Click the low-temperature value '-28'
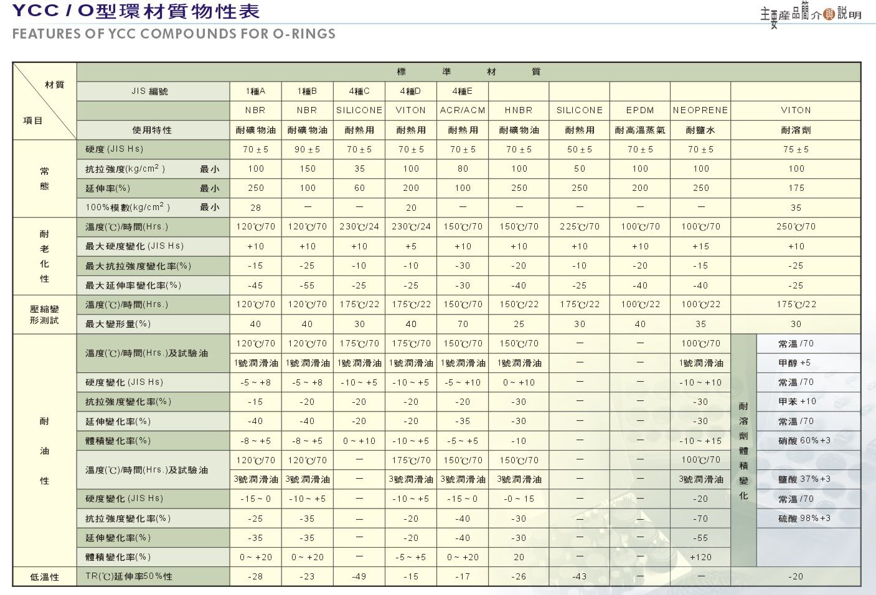 coord(255,576)
